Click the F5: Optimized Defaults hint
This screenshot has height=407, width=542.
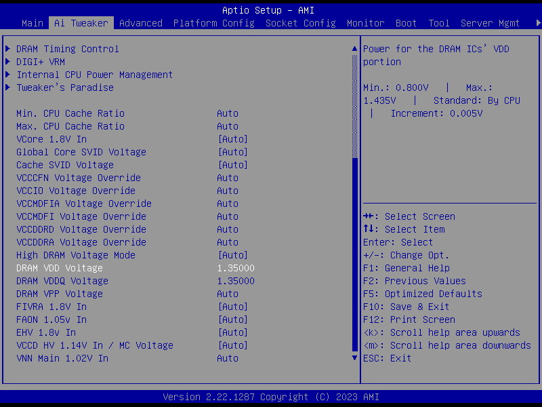[422, 294]
